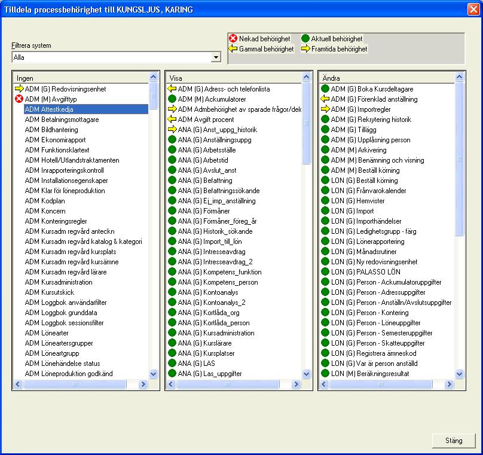The width and height of the screenshot is (483, 455).
Task: Click the green circle beside LON (G) PALASSO LÖN
Action: click(325, 271)
